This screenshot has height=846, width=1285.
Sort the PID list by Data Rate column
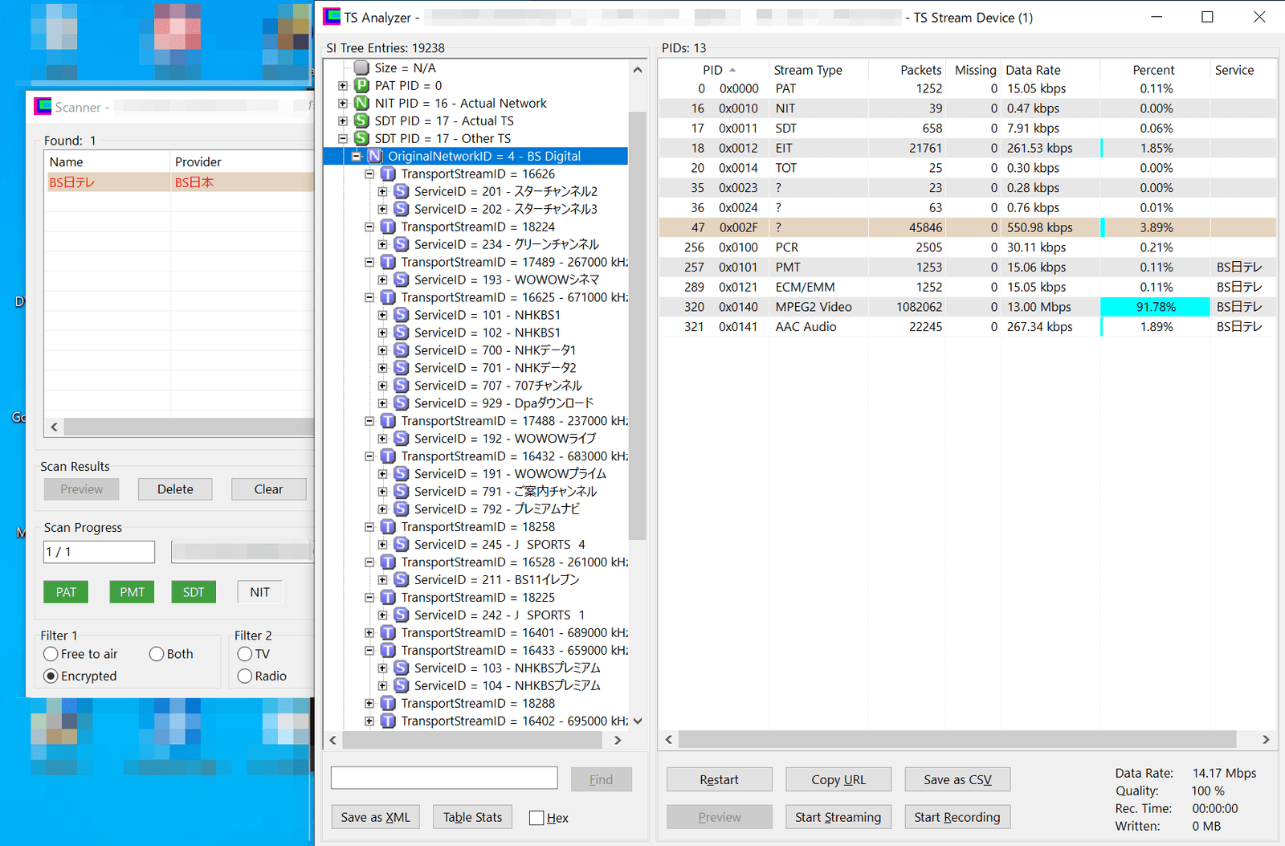(x=1033, y=70)
